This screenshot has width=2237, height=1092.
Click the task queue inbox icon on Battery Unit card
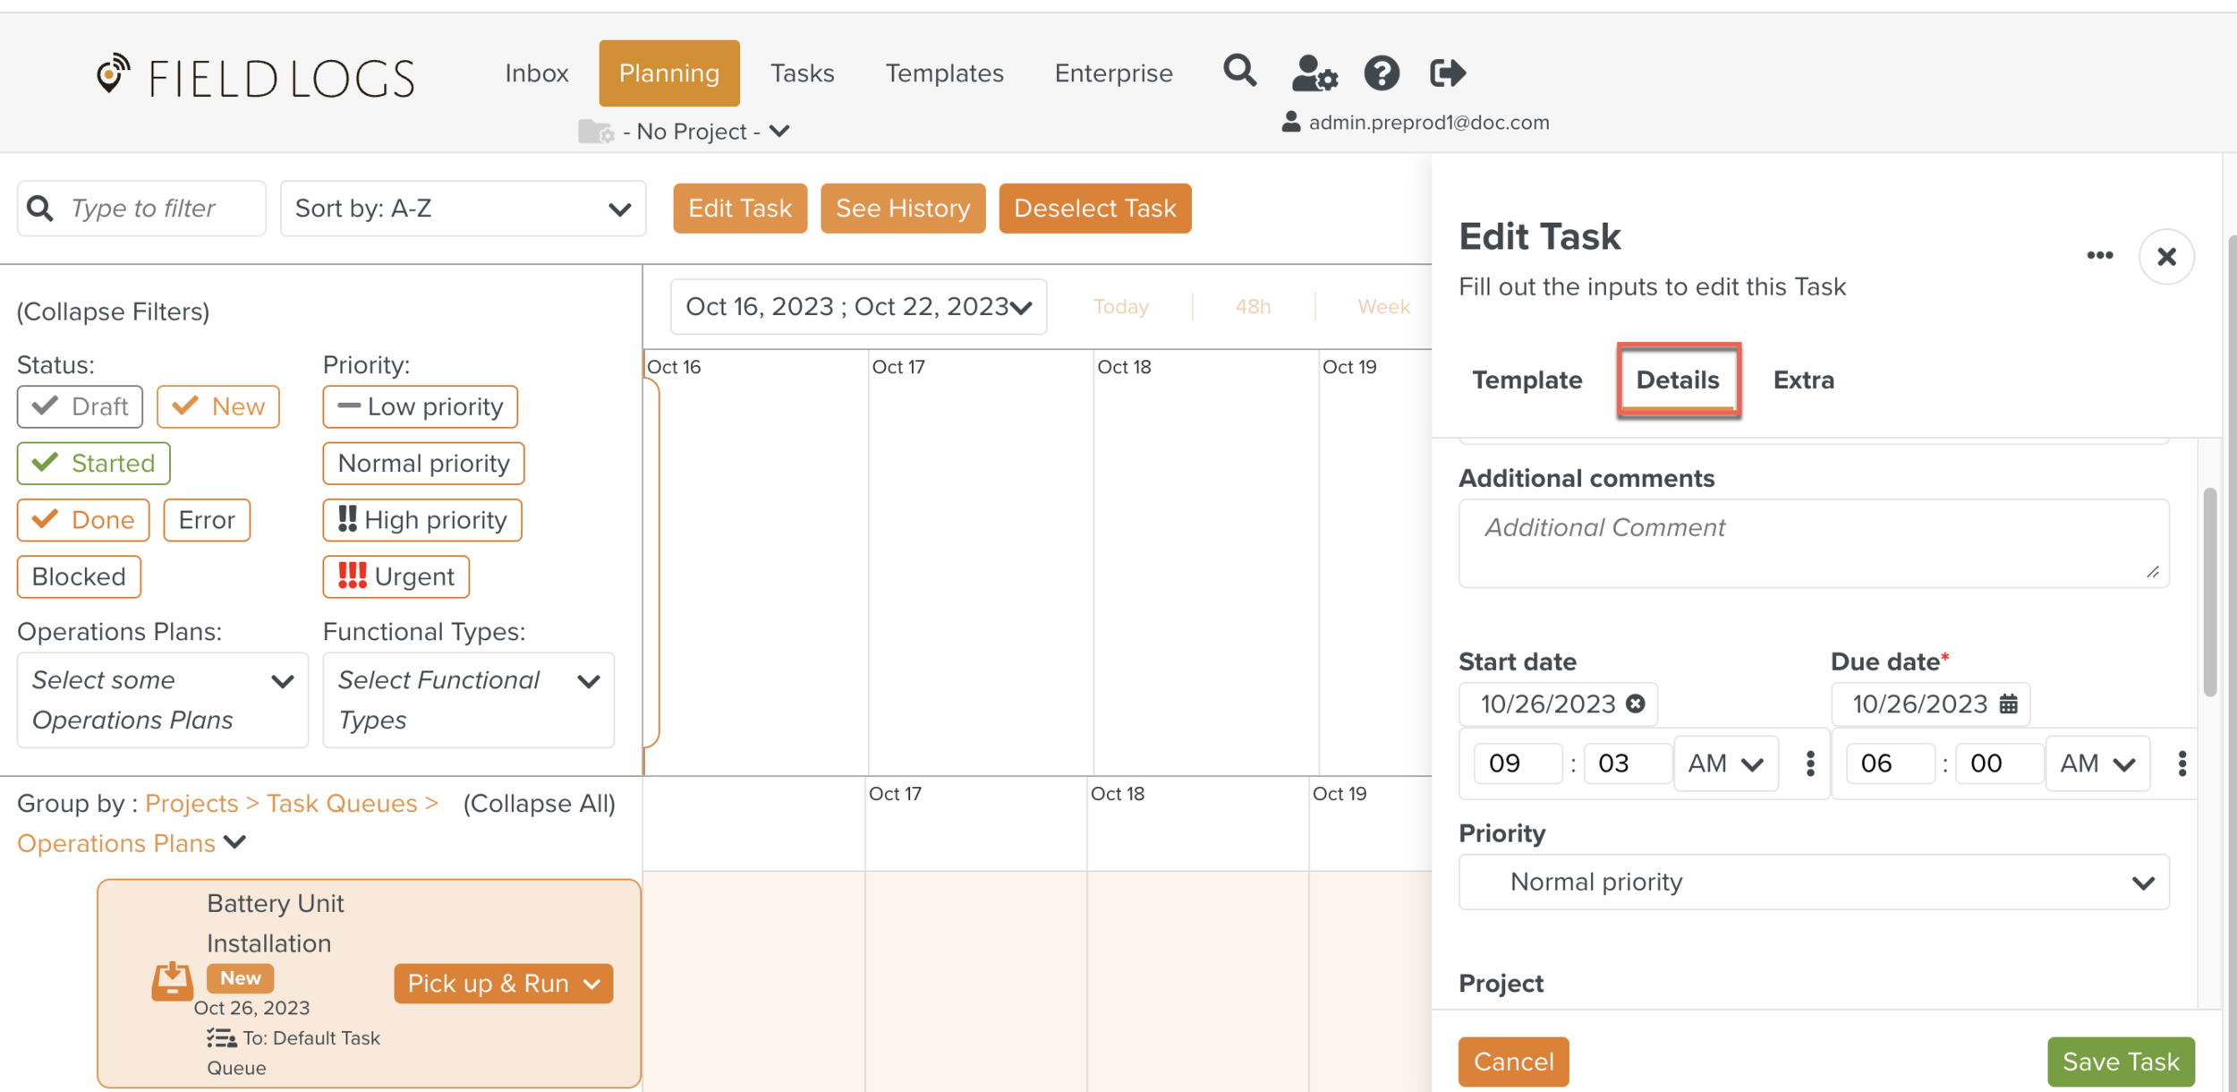click(172, 981)
